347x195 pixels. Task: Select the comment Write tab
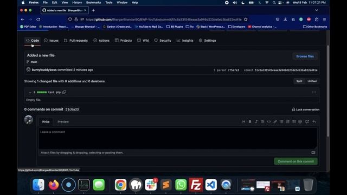pos(46,122)
